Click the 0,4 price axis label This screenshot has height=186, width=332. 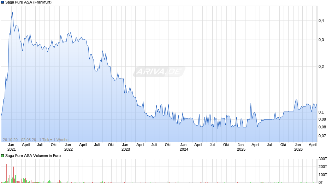pos(321,21)
